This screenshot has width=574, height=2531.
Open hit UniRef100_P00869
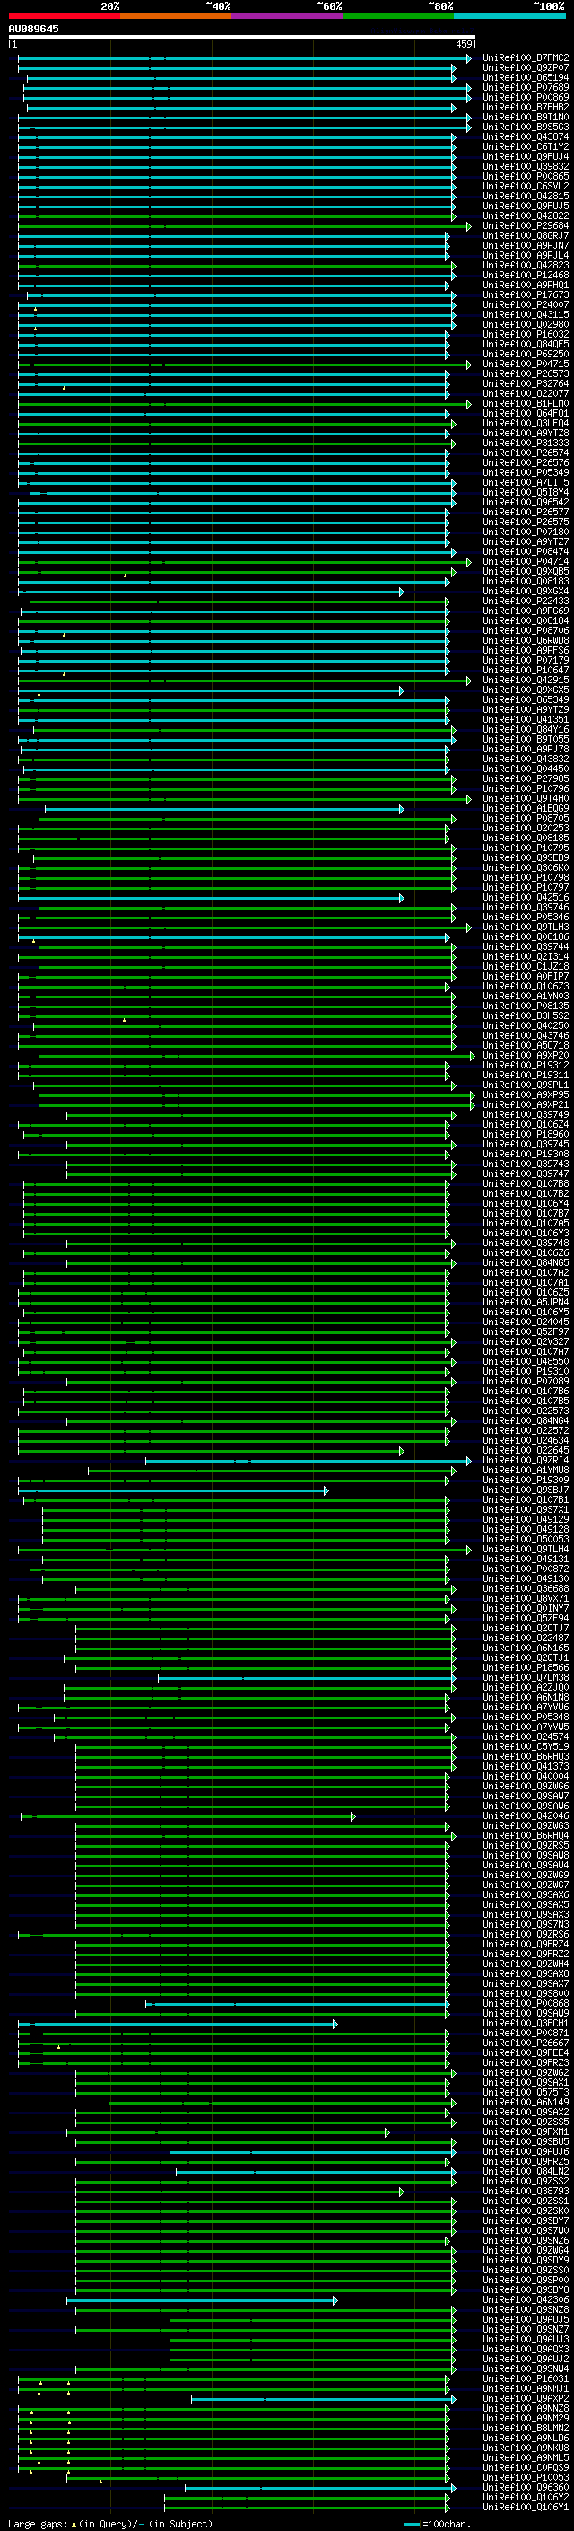pos(526,97)
